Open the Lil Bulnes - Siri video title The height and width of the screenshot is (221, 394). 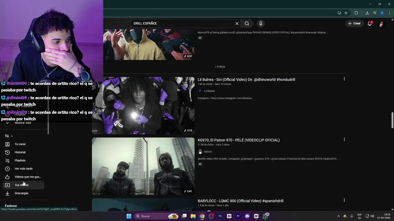(246, 79)
